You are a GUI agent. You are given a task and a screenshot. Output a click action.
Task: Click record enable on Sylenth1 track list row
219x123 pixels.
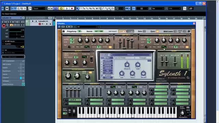tap(40, 24)
